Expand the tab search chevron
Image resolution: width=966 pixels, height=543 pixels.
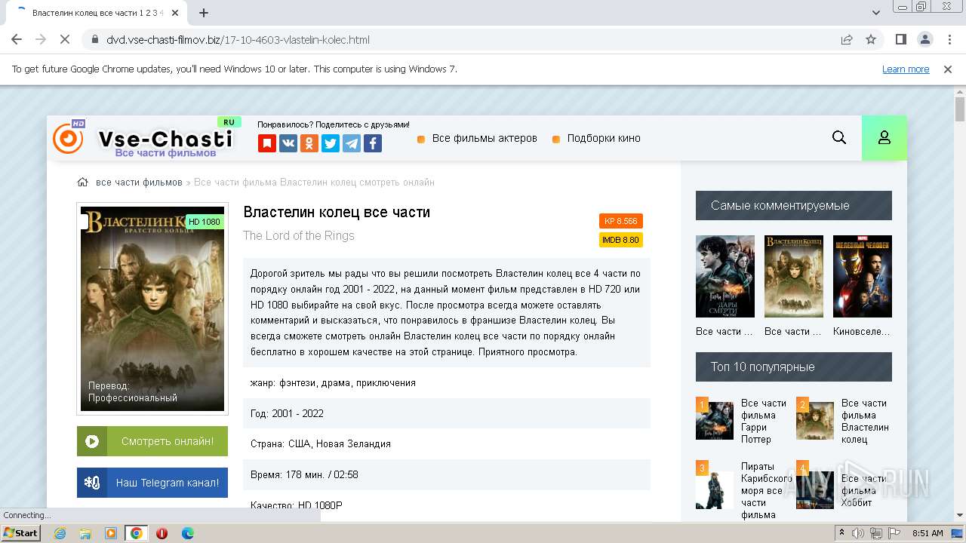click(876, 13)
